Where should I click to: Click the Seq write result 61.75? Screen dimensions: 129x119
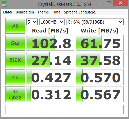click(100, 43)
